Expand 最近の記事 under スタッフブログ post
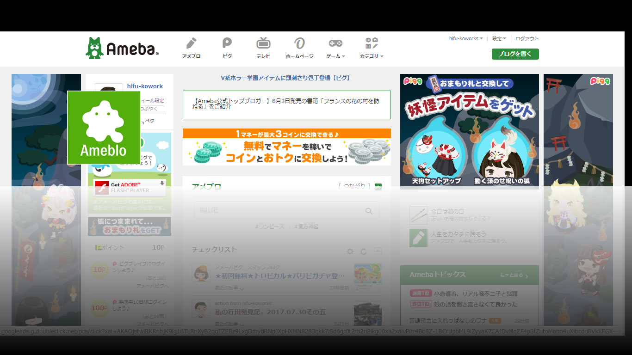Image resolution: width=632 pixels, height=355 pixels. click(x=229, y=288)
